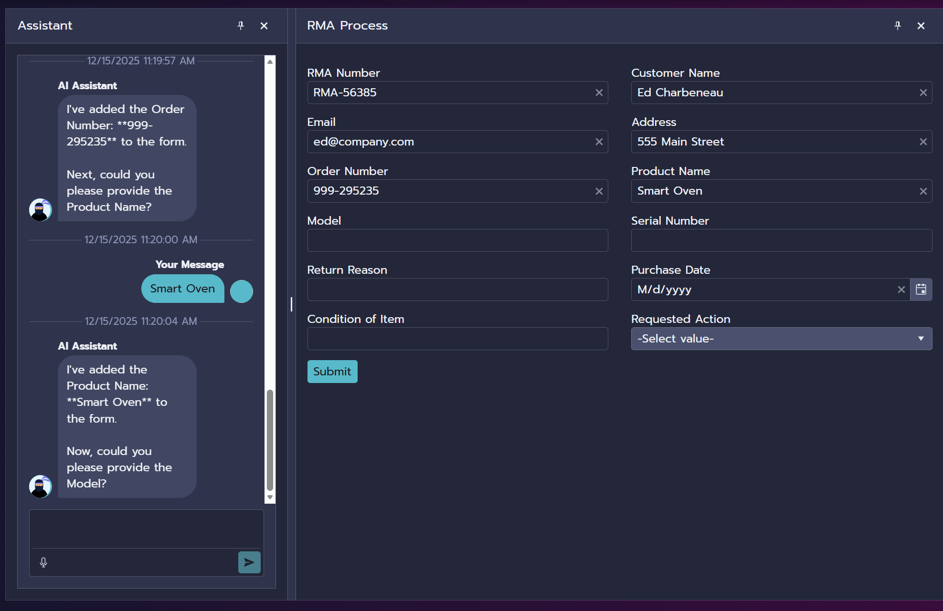Click the AI Assistant avatar image
The height and width of the screenshot is (611, 943).
pyautogui.click(x=40, y=210)
